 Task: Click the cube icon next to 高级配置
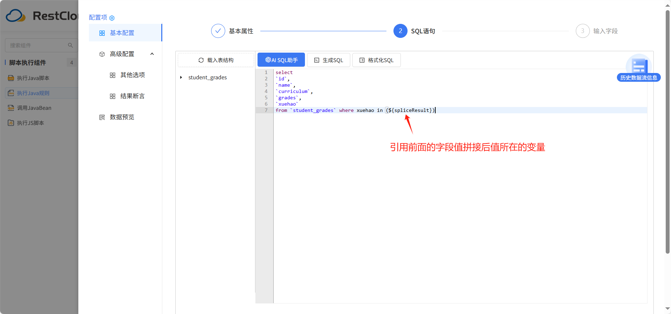pos(102,54)
